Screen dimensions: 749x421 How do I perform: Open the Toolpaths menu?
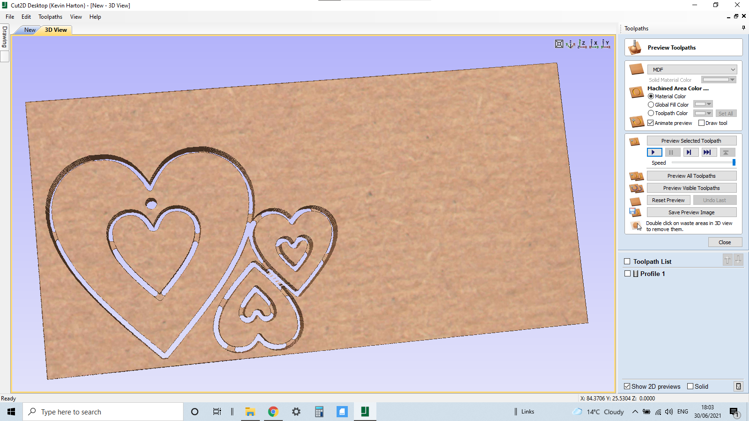tap(50, 16)
